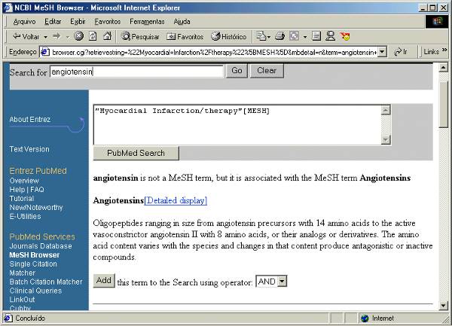Open the Ferramentas menu
The image size is (452, 326).
point(147,22)
